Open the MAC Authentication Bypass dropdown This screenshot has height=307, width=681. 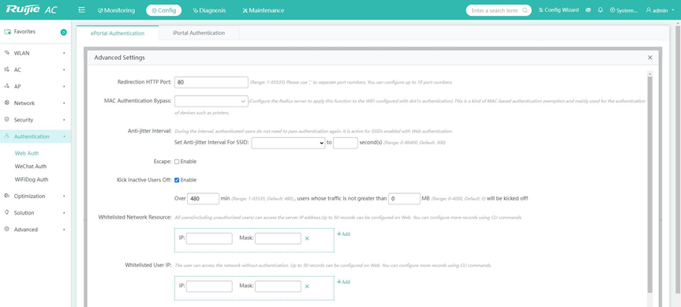click(x=211, y=101)
